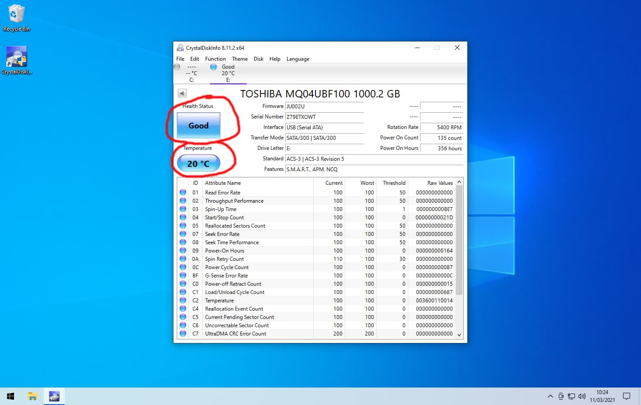Click status circle for G-Sense Error Rate
Image resolution: width=641 pixels, height=405 pixels.
point(183,275)
